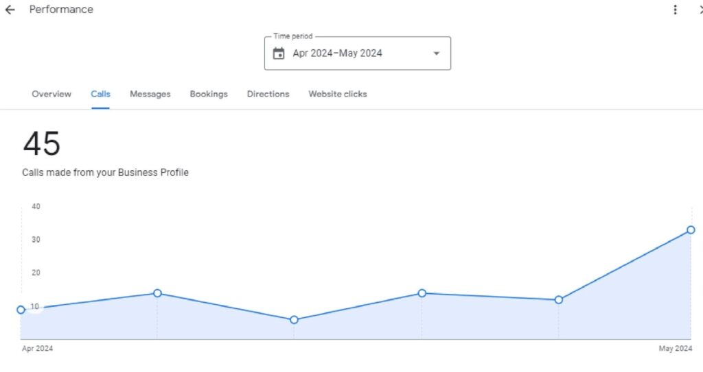Close the Performance panel with the X

(700, 10)
